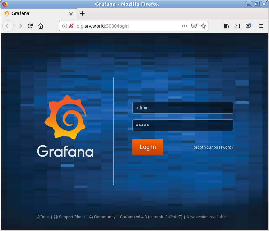Image resolution: width=269 pixels, height=231 pixels.
Task: Click the Firefox icon in title bar
Action: [5, 4]
